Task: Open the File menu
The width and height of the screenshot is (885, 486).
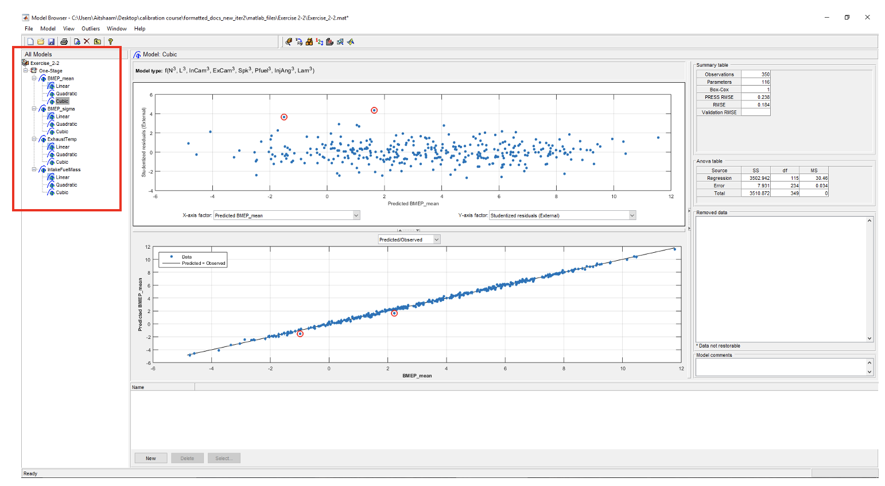Action: [29, 29]
